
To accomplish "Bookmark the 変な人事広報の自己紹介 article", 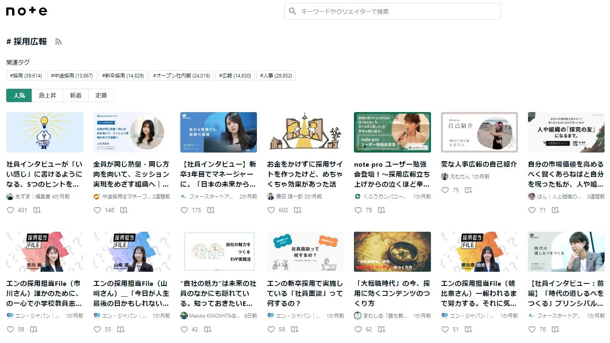I will pyautogui.click(x=468, y=190).
